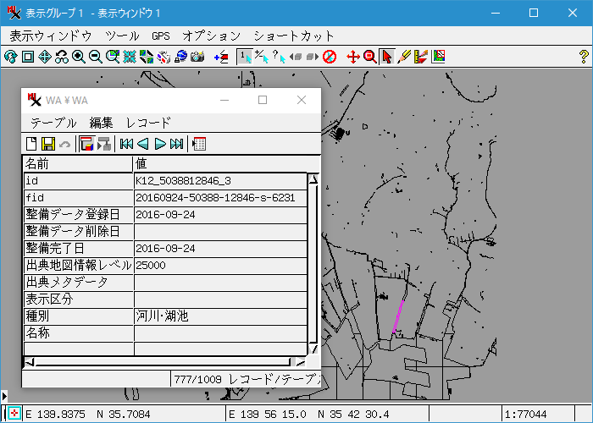Jump to the first record

(126, 144)
